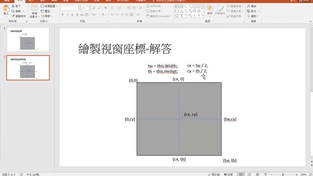Screen dimensions: 313x176
Task: Select slide 1 thumbnail
Action: pos(28,40)
